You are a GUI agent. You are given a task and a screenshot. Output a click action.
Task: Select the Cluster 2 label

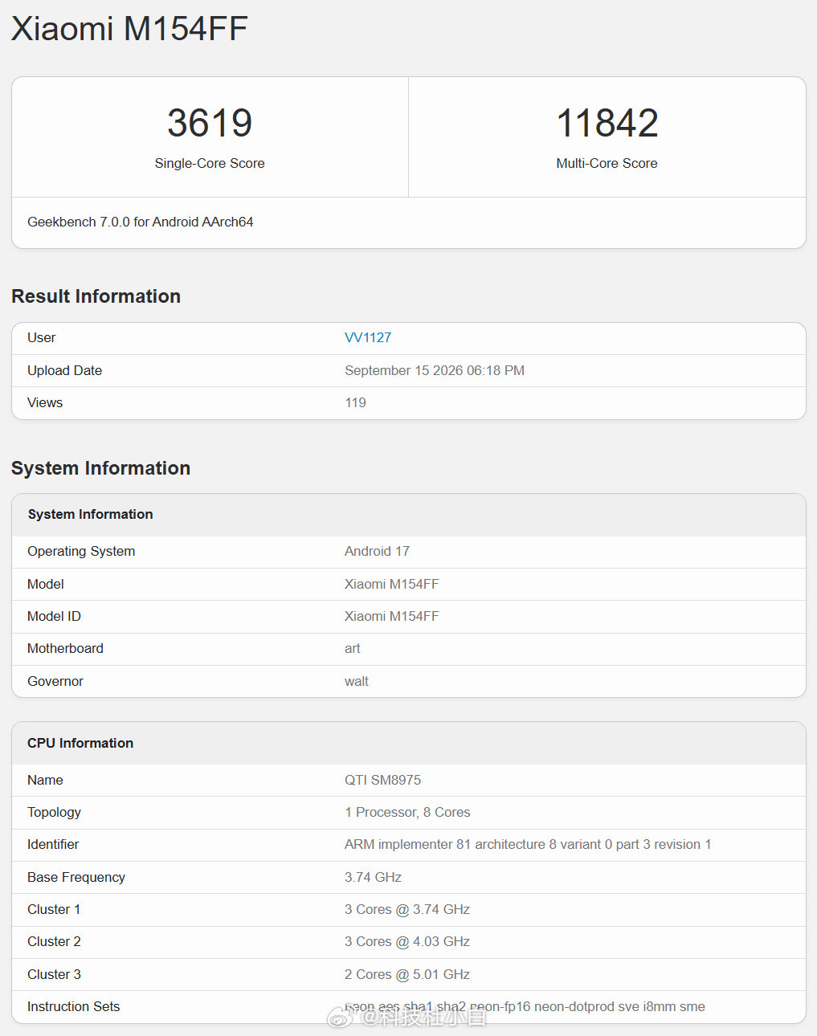(x=54, y=941)
